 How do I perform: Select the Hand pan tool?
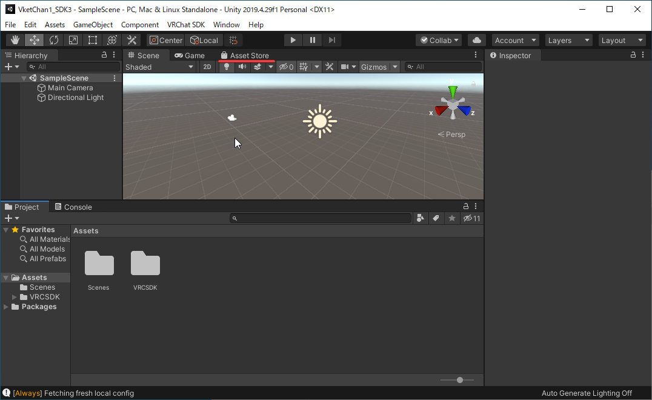pyautogui.click(x=15, y=39)
